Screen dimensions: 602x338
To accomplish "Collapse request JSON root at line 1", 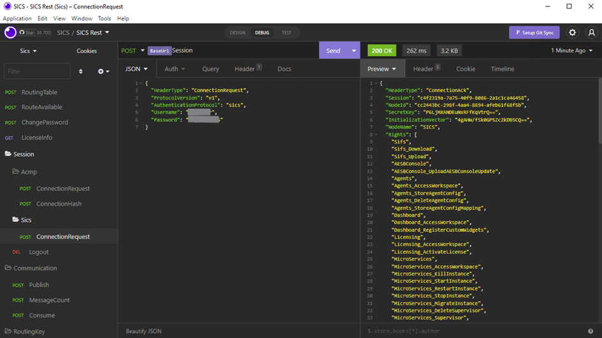I will [x=141, y=83].
